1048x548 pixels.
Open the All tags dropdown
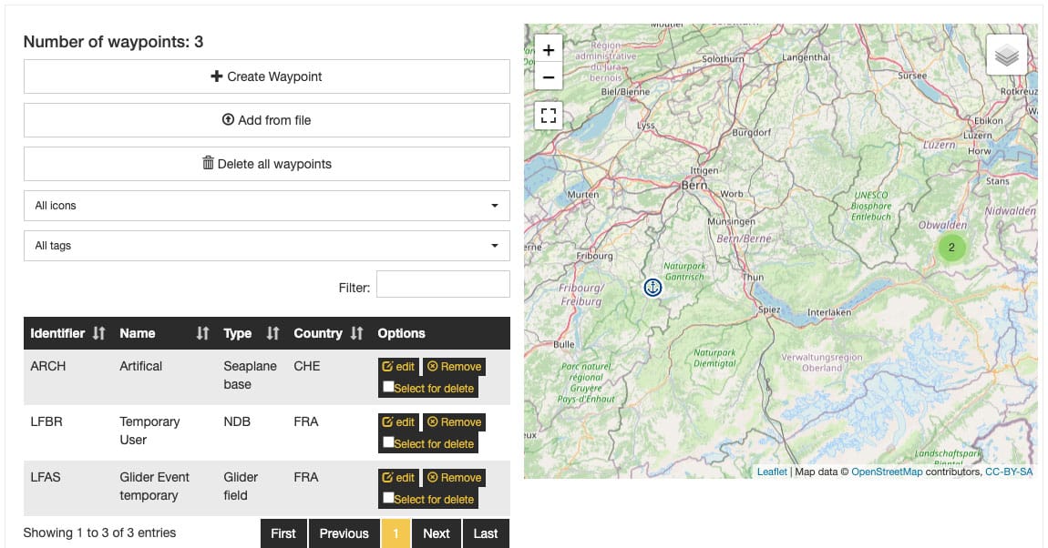pos(267,246)
